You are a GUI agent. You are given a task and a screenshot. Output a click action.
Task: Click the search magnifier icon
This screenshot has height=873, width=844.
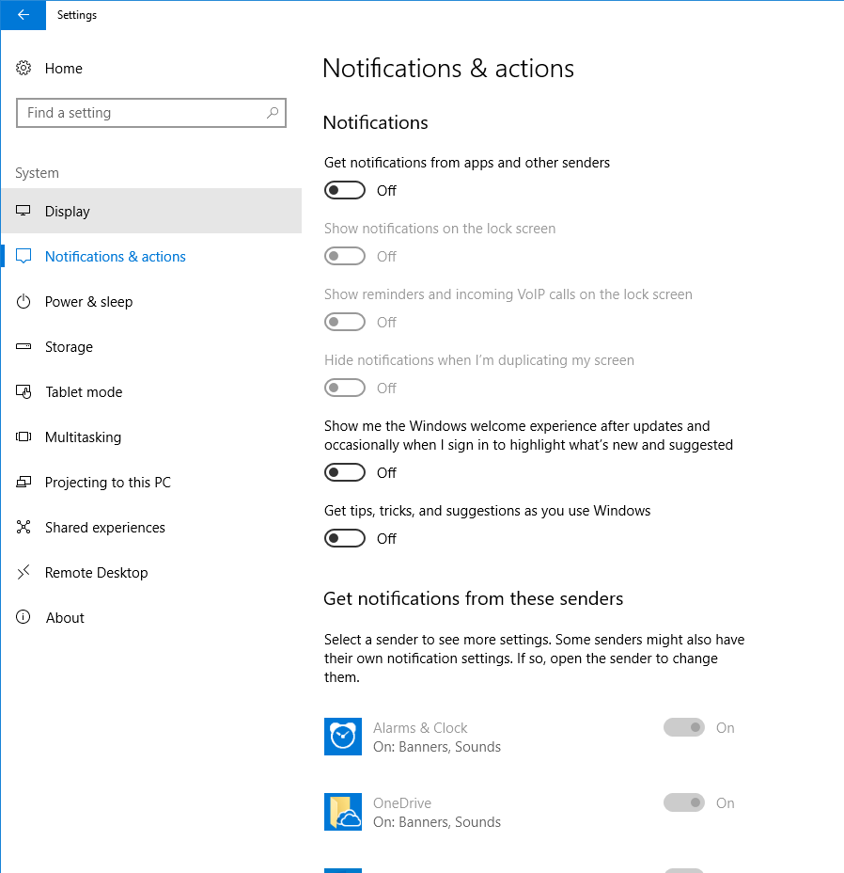[273, 113]
